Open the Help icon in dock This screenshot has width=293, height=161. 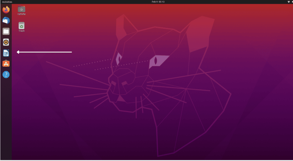[x=6, y=75]
